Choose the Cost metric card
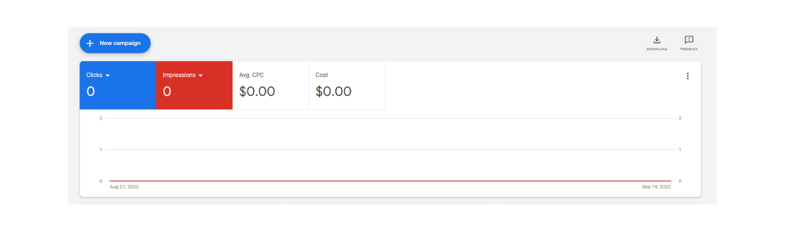 coord(347,85)
